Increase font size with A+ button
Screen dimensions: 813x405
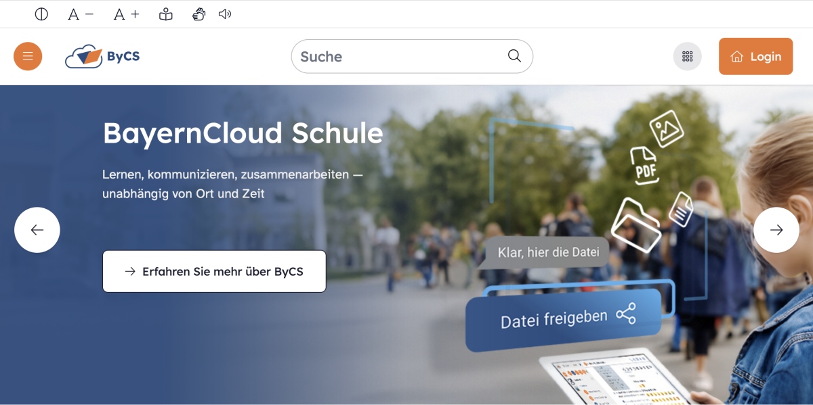click(126, 14)
